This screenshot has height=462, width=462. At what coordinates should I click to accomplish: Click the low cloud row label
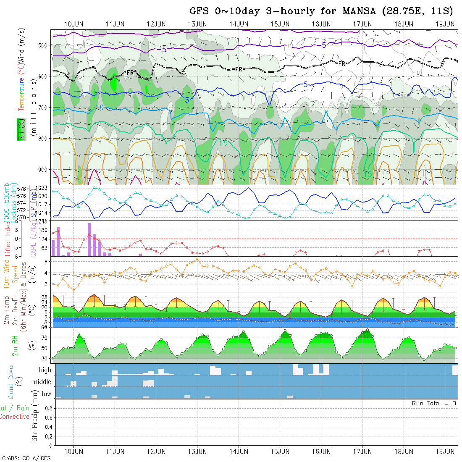pyautogui.click(x=46, y=394)
